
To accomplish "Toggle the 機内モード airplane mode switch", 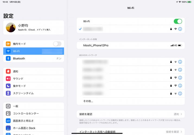I will pos(57,44).
